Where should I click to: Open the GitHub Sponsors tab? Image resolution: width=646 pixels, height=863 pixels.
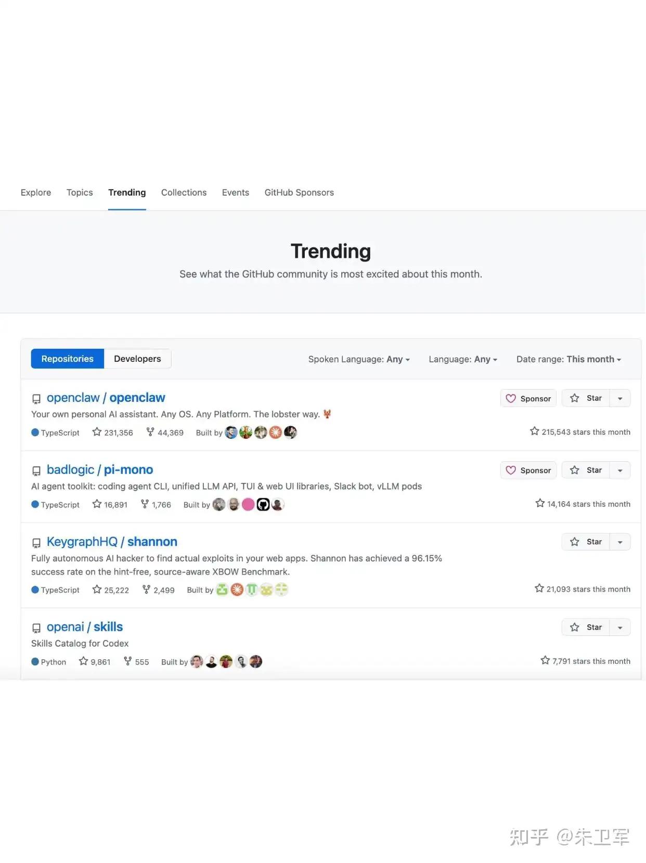(x=299, y=192)
